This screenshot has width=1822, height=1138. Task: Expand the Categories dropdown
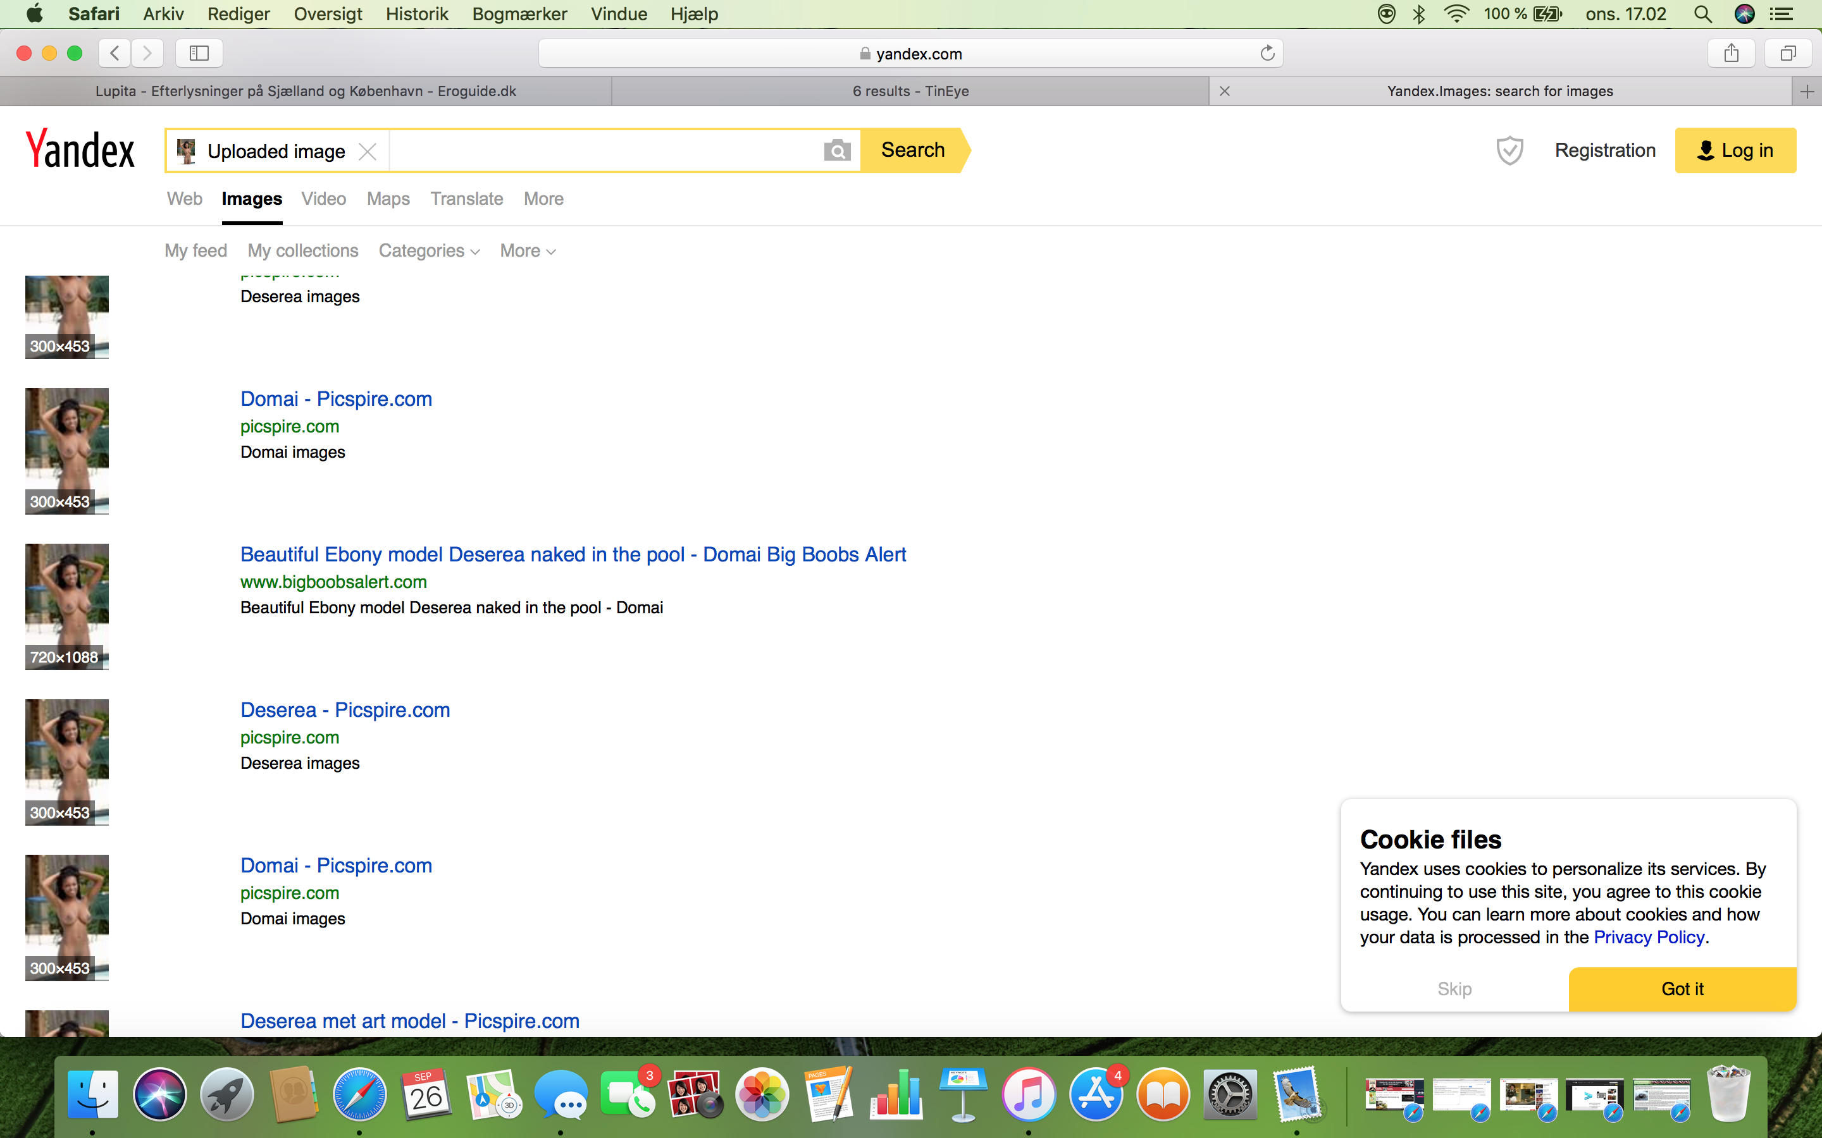[x=429, y=250]
